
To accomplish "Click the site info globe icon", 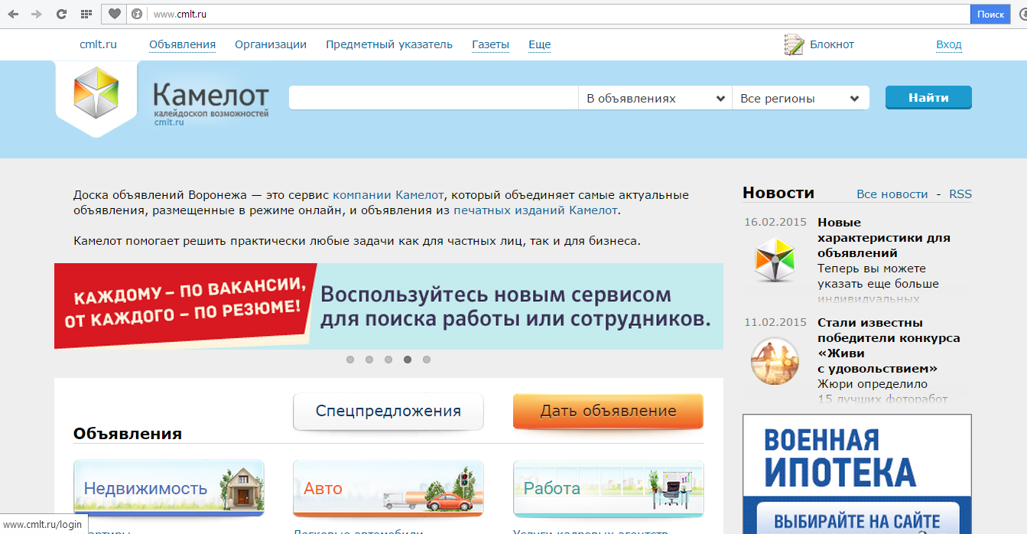I will point(137,15).
